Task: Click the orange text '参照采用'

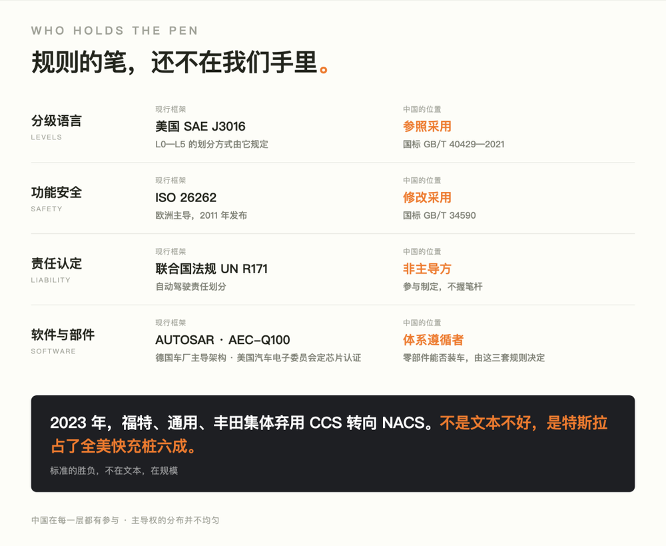Action: (427, 126)
